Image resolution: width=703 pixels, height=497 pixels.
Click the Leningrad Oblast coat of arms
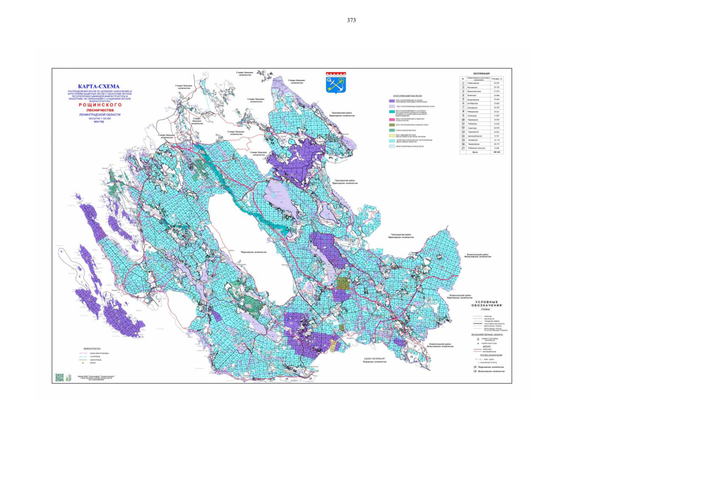(336, 83)
